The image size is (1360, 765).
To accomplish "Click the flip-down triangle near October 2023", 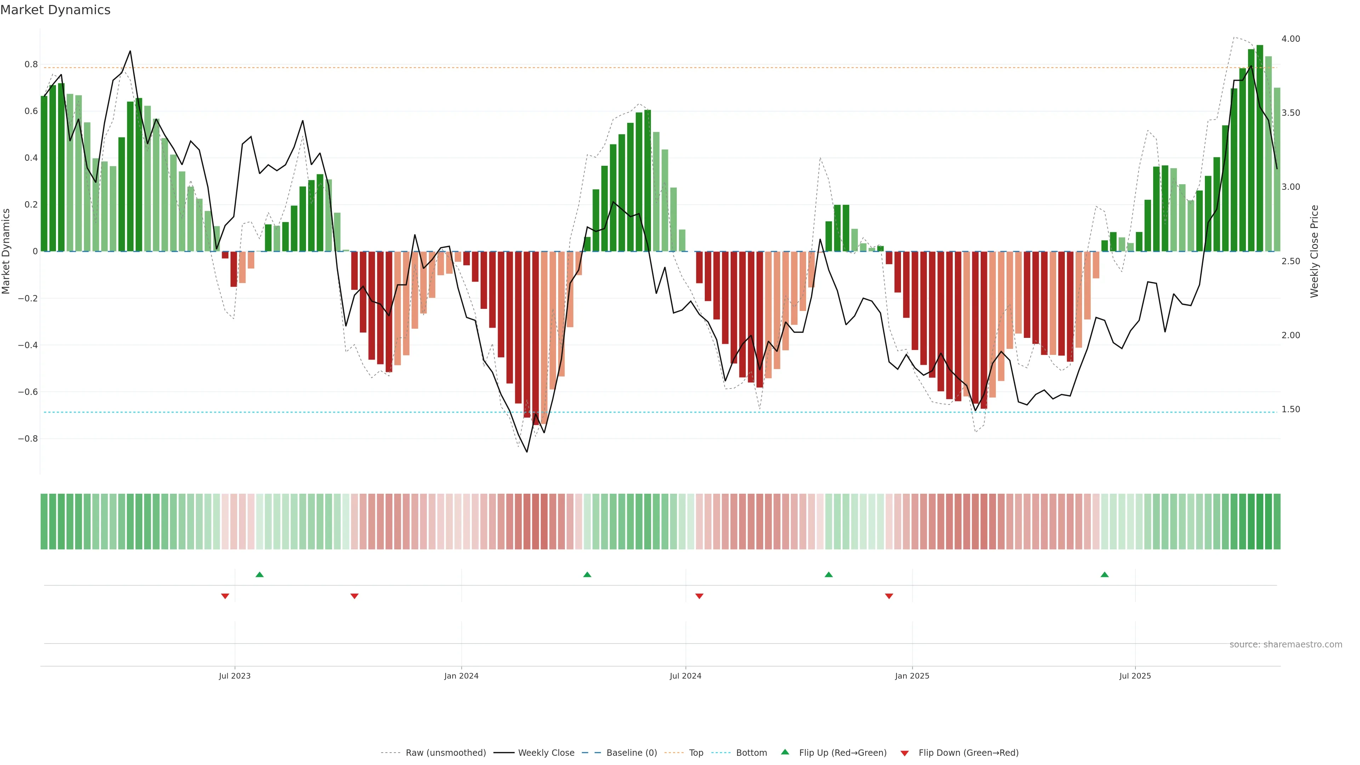I will point(354,596).
